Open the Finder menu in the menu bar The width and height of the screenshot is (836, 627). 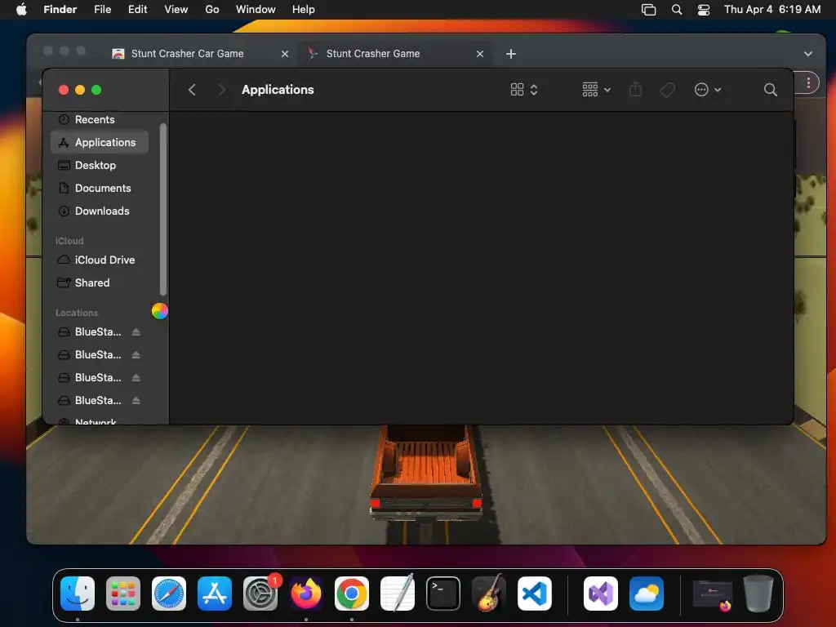click(60, 9)
